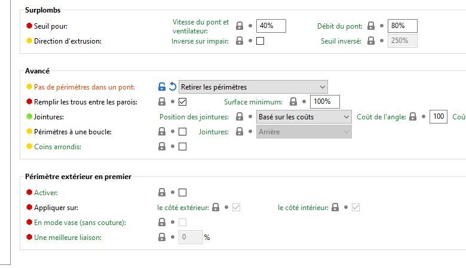
Task: Click the Vitesse du pont 40% field
Action: pos(271,26)
